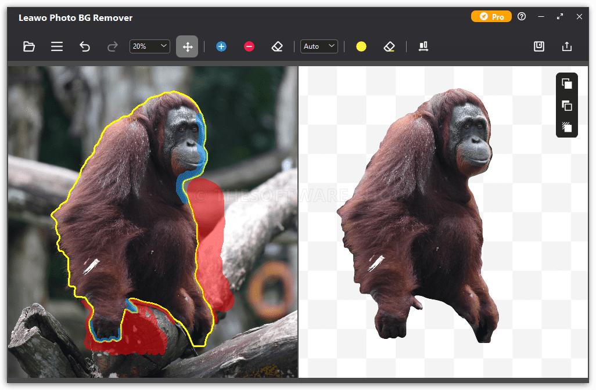Viewport: 596px width, 390px height.
Task: Toggle fullscreen with the expand arrows icon
Action: click(560, 16)
